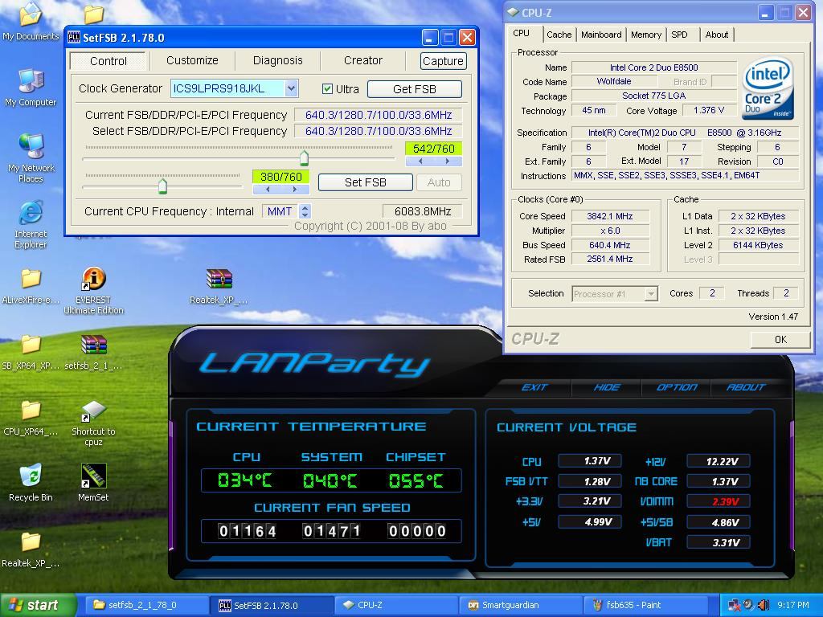The width and height of the screenshot is (823, 617).
Task: Switch to CPU-Z taskbar button
Action: click(x=395, y=605)
